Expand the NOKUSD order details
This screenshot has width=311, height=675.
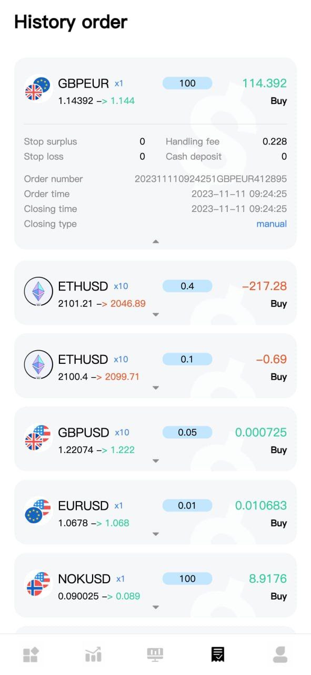coord(155,607)
